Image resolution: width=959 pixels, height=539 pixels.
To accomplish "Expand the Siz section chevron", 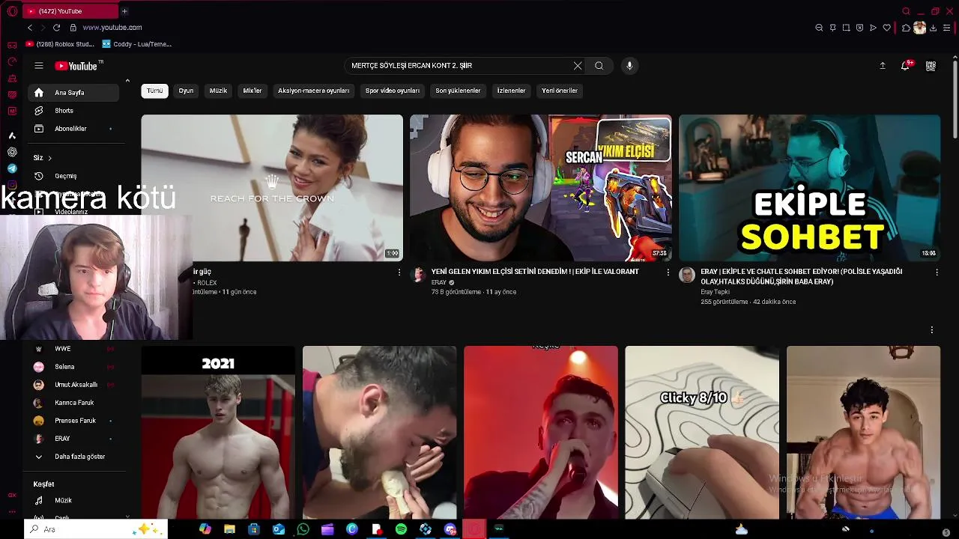I will click(x=49, y=158).
